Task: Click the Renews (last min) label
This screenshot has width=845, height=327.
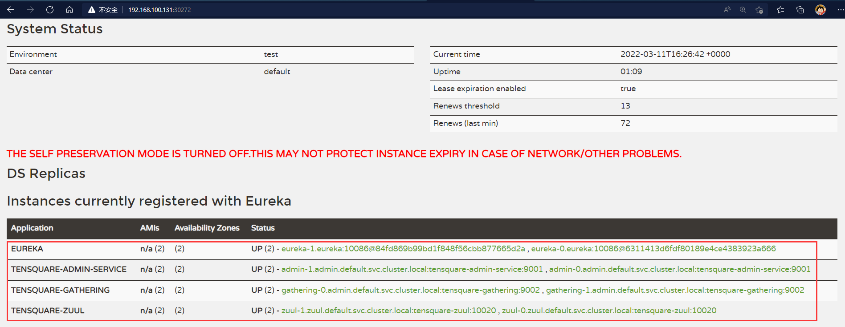Action: (465, 123)
